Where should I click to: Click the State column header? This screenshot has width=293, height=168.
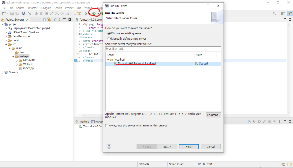[206, 55]
